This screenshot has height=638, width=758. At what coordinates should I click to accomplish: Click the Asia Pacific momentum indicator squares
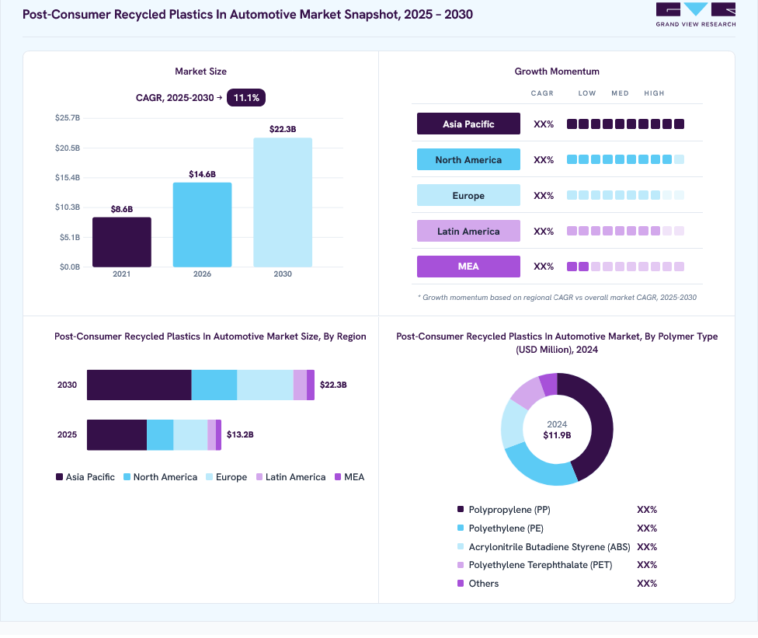click(x=625, y=124)
